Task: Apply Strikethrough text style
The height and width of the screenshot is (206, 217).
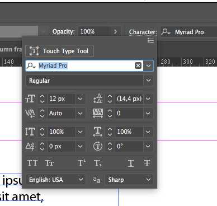Action: click(147, 163)
